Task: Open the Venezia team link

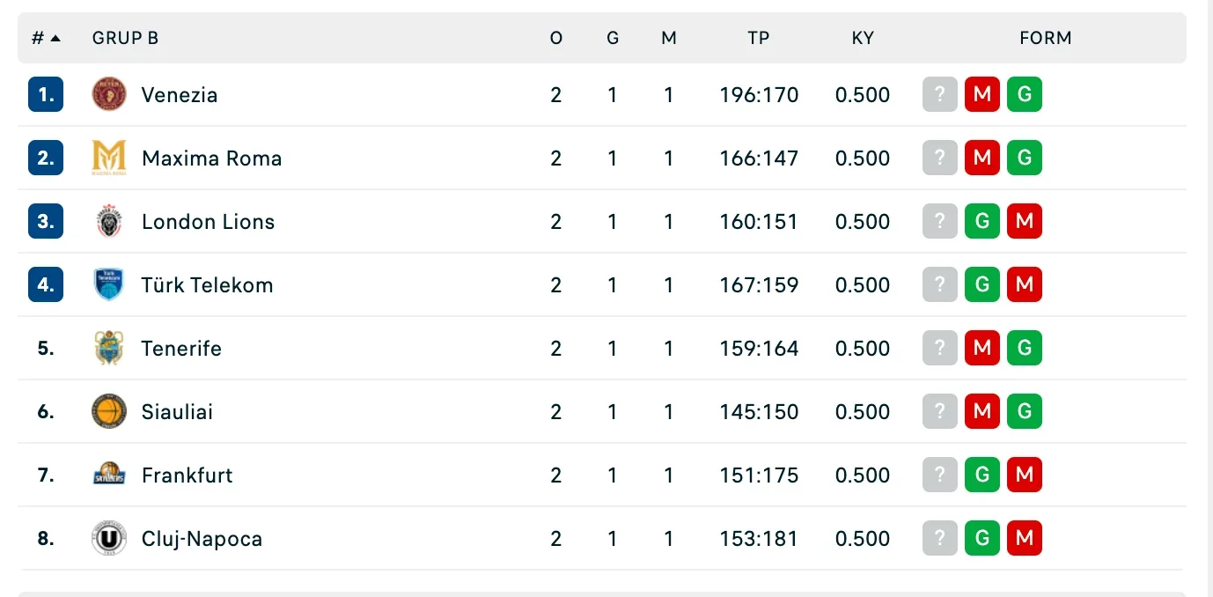Action: (x=180, y=95)
